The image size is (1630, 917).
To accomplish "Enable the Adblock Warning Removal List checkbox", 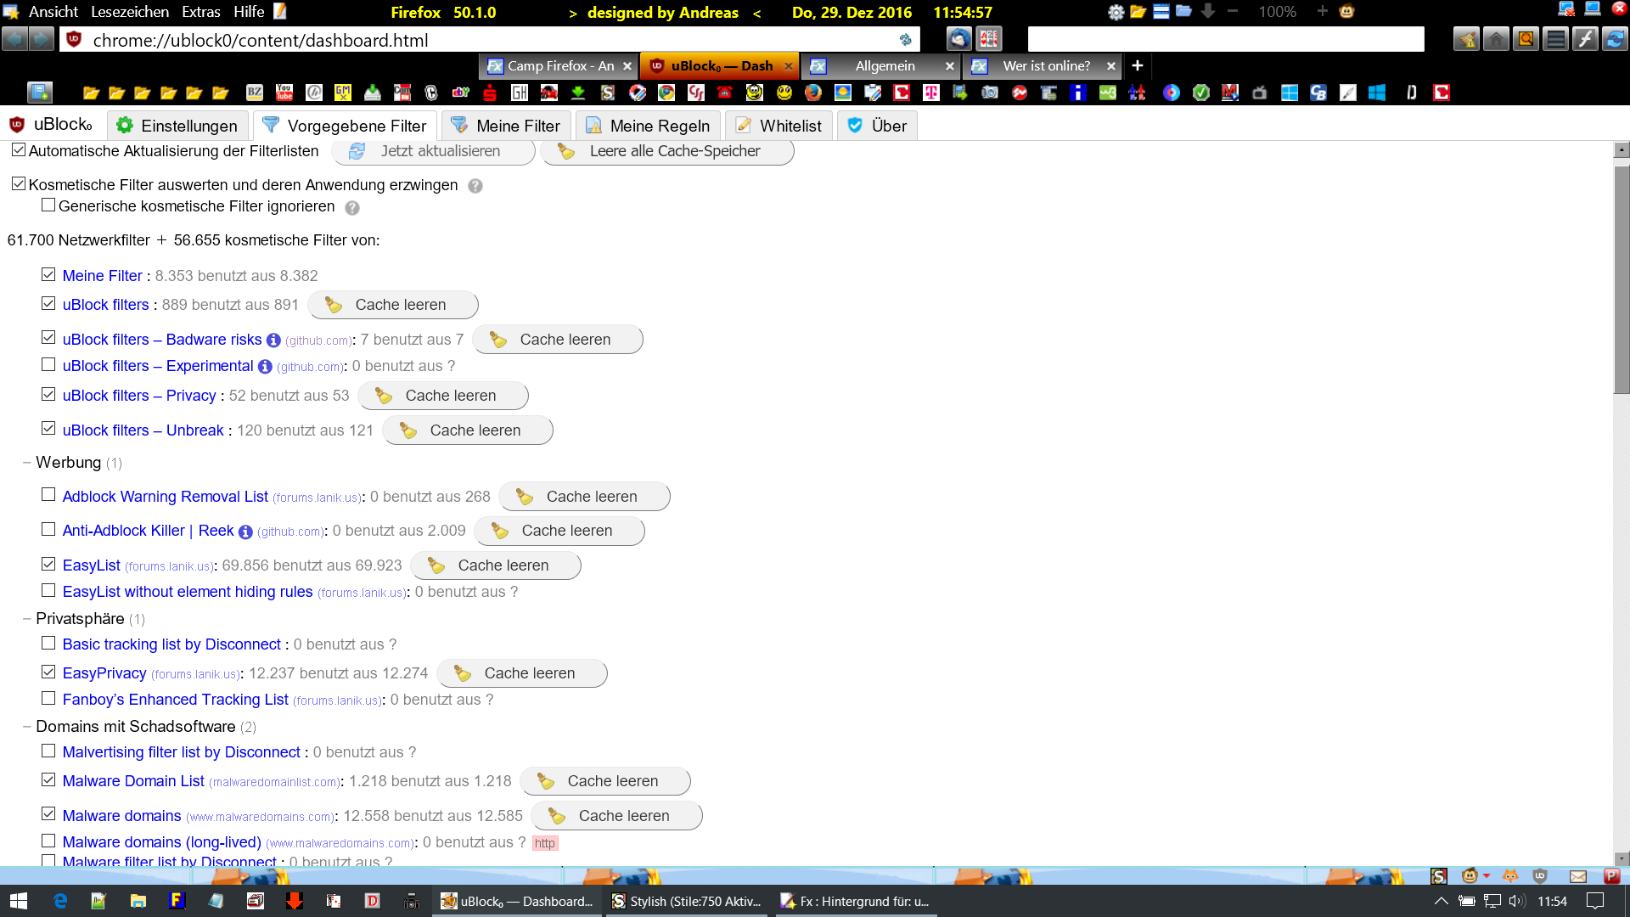I will click(x=48, y=495).
